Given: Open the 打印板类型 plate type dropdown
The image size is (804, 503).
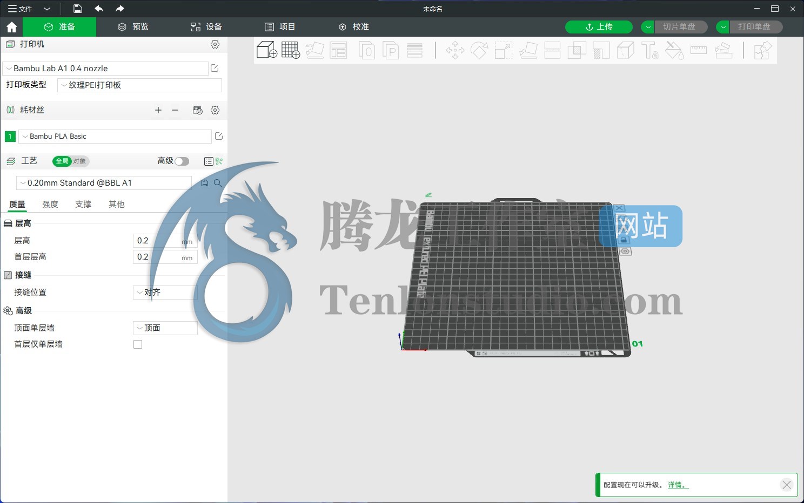Looking at the screenshot, I should point(139,85).
